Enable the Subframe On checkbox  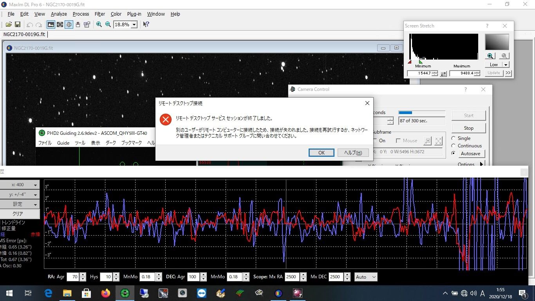coord(375,141)
